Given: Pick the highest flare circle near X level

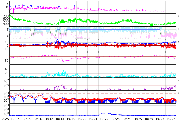Looking at the screenshot, I should pos(22,5).
